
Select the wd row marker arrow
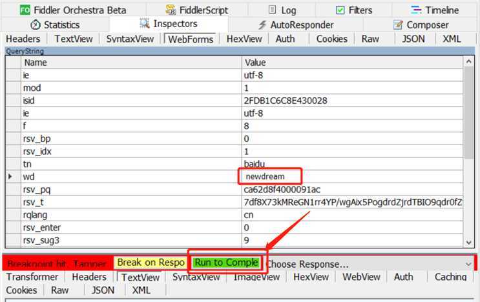click(10, 176)
